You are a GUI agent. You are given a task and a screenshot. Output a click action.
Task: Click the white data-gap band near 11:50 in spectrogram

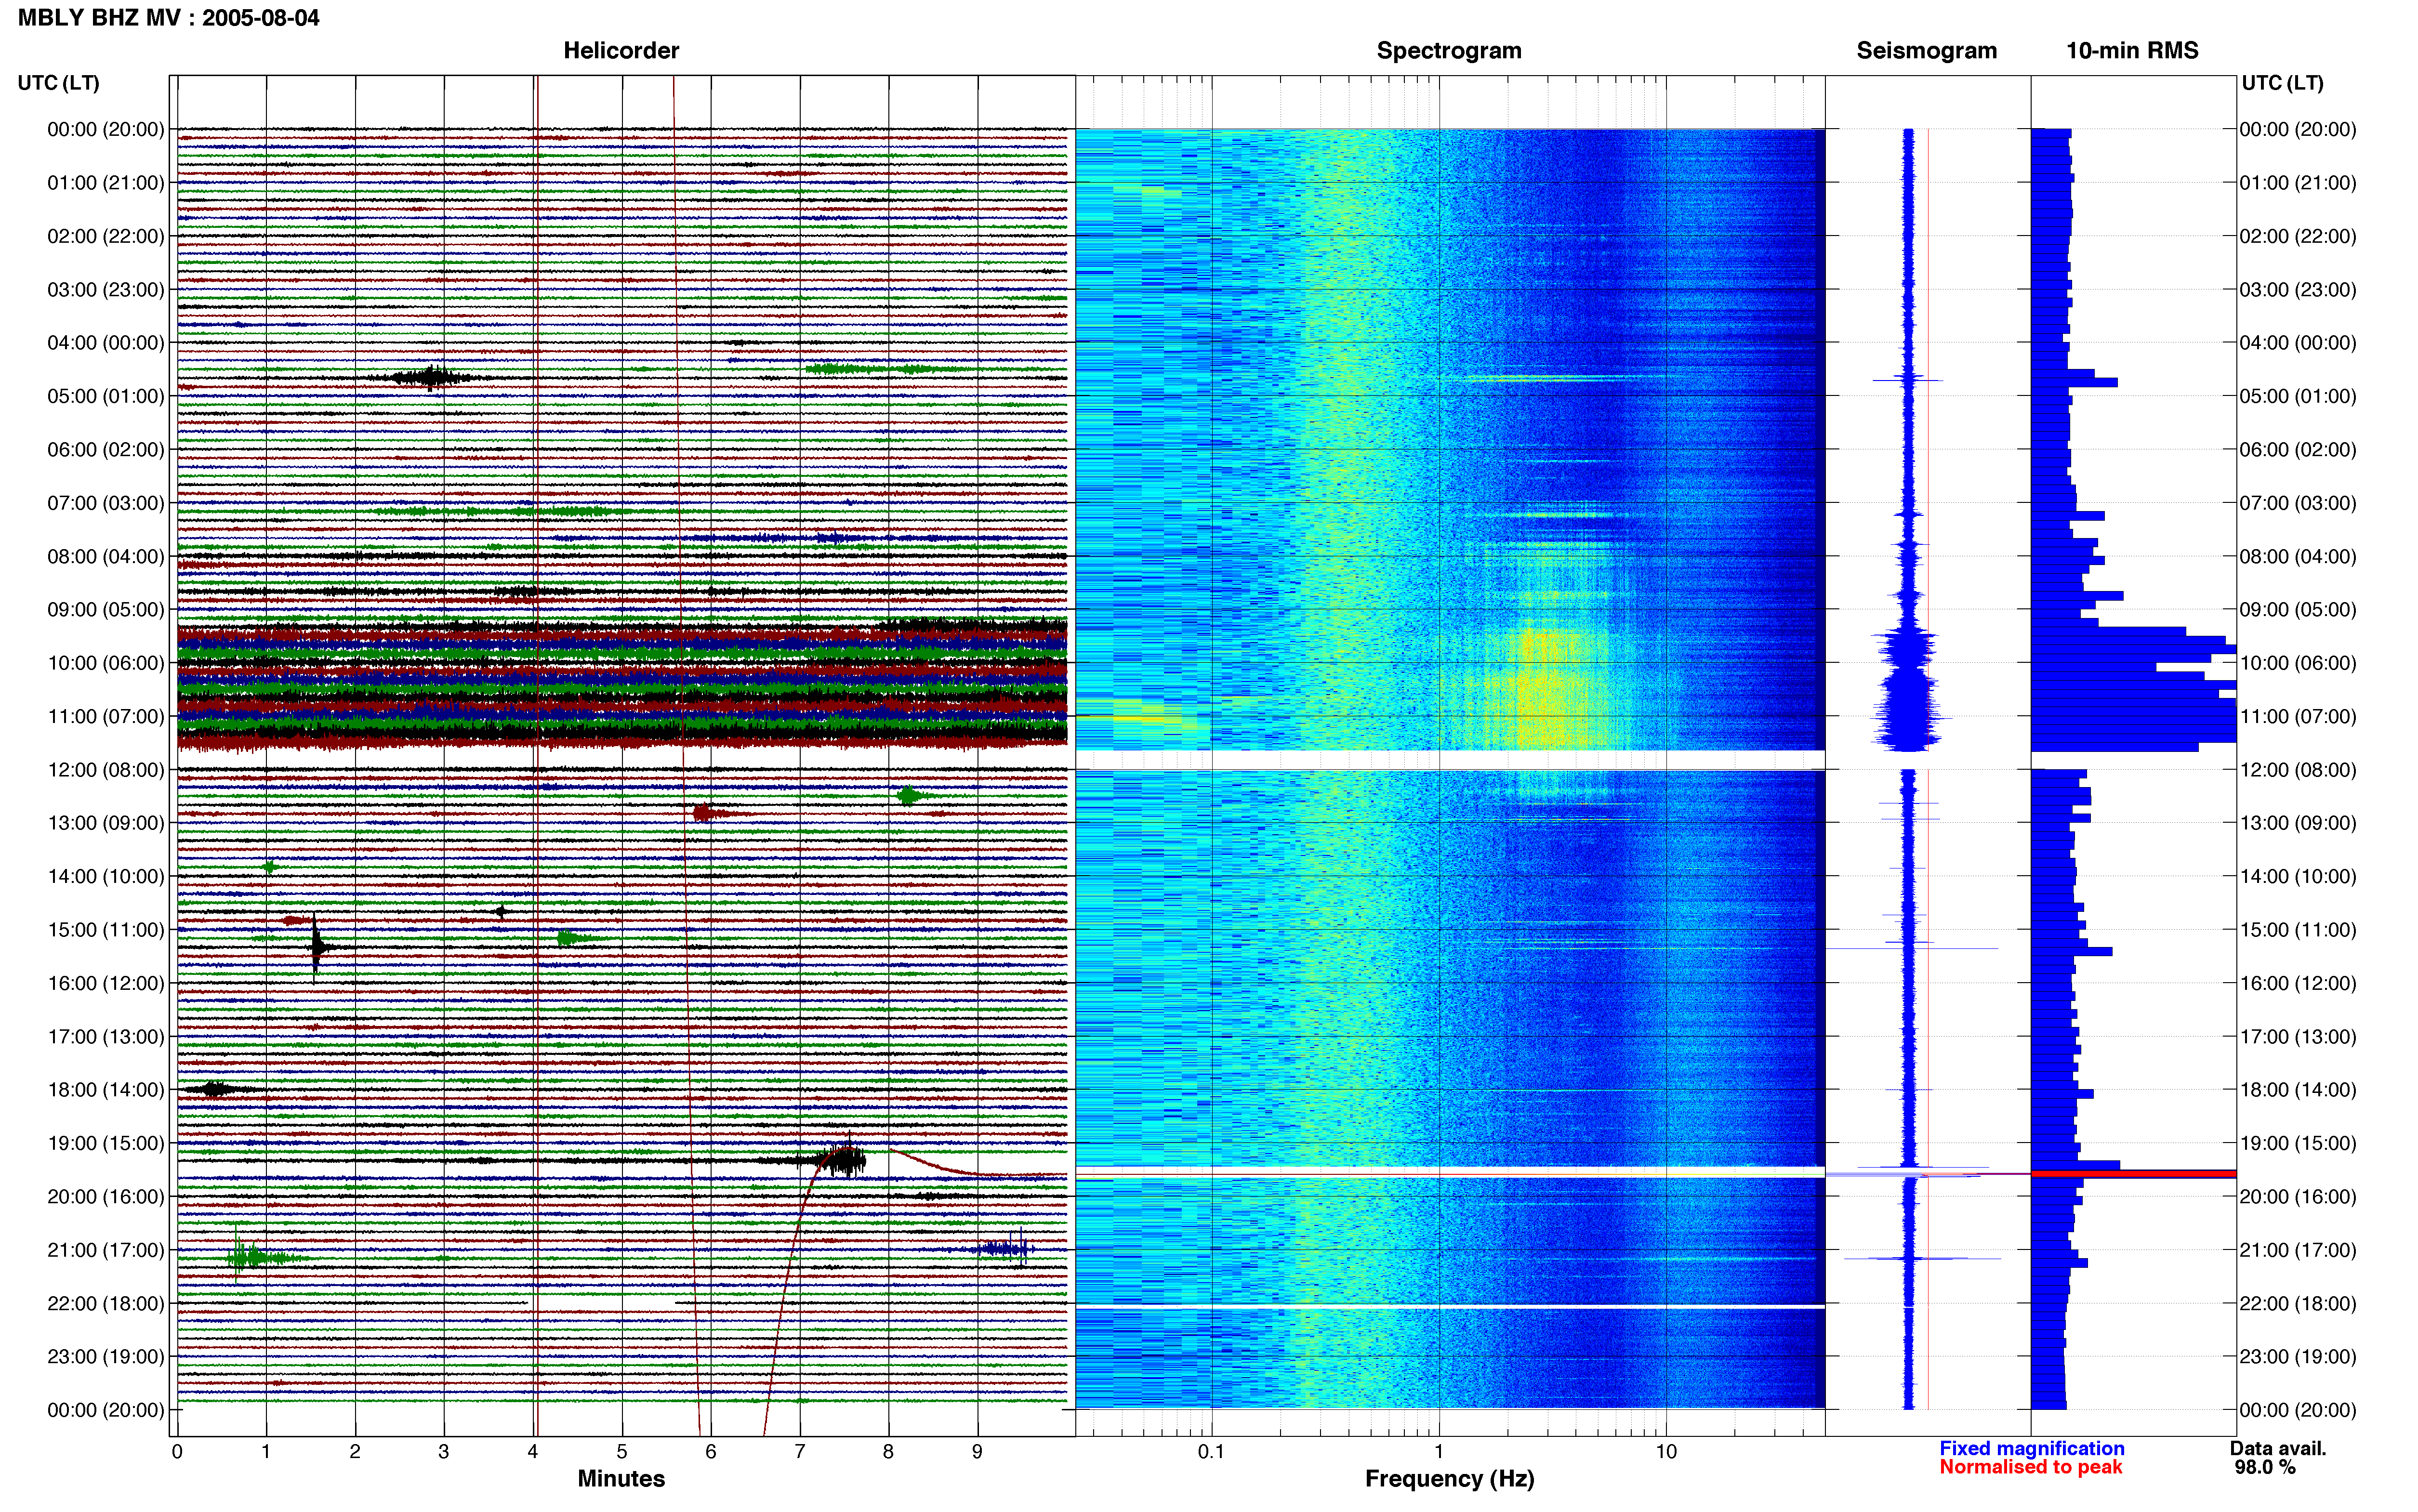point(1450,760)
